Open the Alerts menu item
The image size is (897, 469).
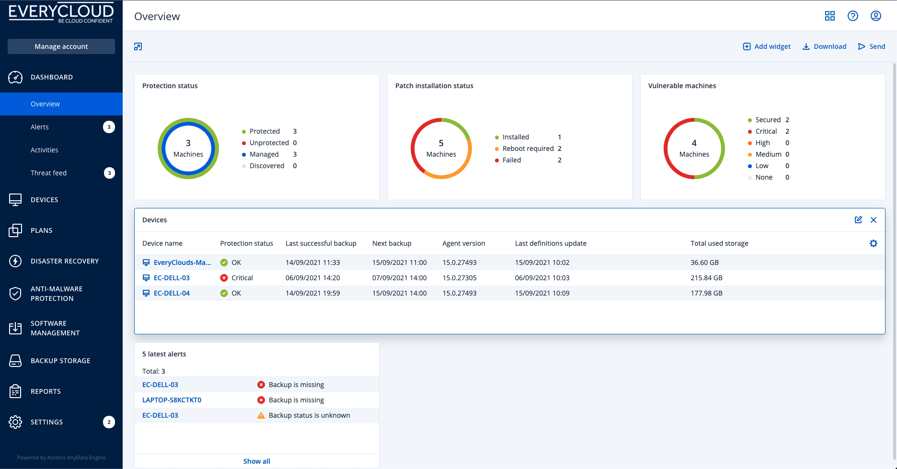point(61,127)
